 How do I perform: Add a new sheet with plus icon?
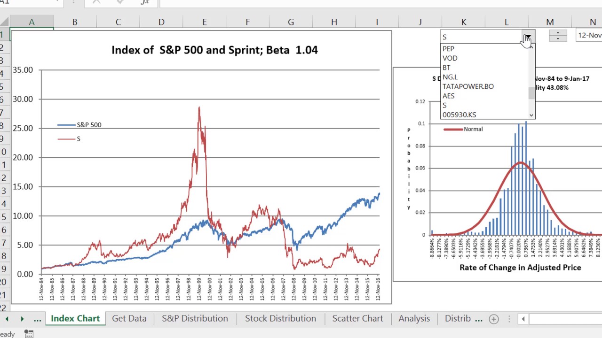coord(493,319)
